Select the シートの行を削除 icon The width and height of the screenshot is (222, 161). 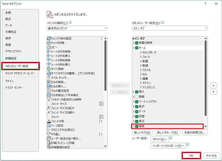[x=49, y=51]
